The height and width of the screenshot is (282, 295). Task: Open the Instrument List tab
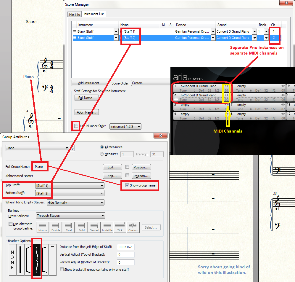click(x=93, y=14)
